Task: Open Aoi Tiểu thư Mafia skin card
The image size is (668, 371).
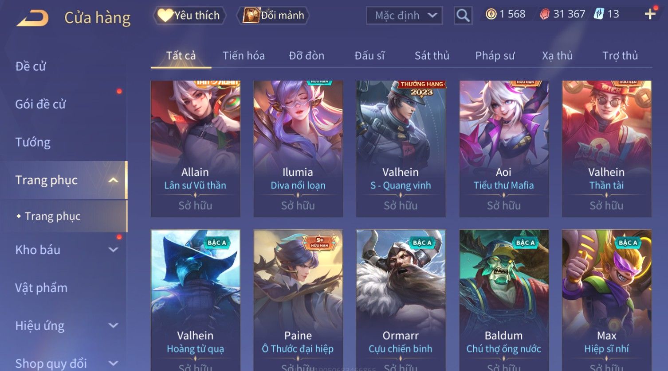Action: tap(504, 149)
